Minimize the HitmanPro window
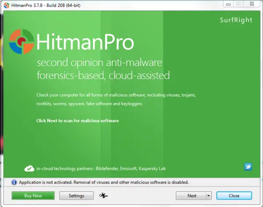Viewport: 263px width, 207px height. point(228,4)
